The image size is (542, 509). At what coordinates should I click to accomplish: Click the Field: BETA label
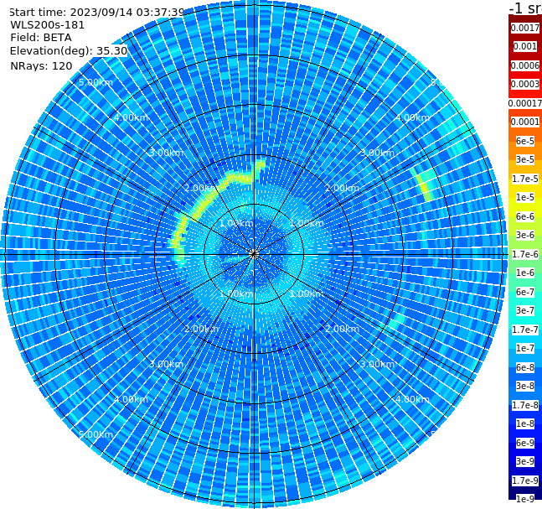(41, 38)
